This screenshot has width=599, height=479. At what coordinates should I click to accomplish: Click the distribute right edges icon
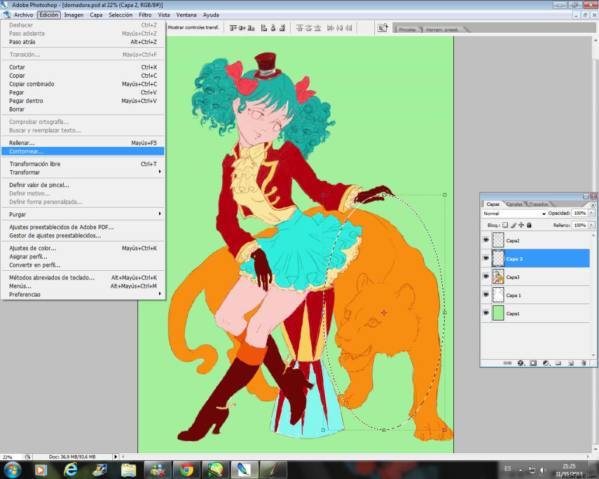click(x=349, y=28)
